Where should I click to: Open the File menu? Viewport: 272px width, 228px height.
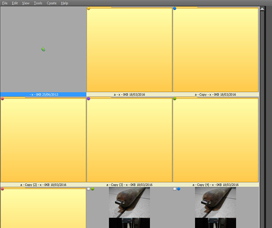tap(5, 3)
